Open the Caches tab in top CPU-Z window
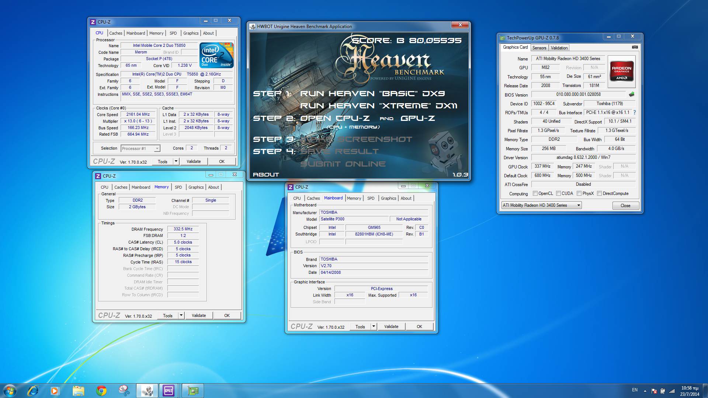 (115, 33)
